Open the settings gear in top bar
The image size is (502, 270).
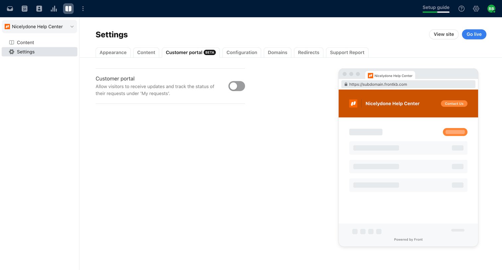point(476,9)
